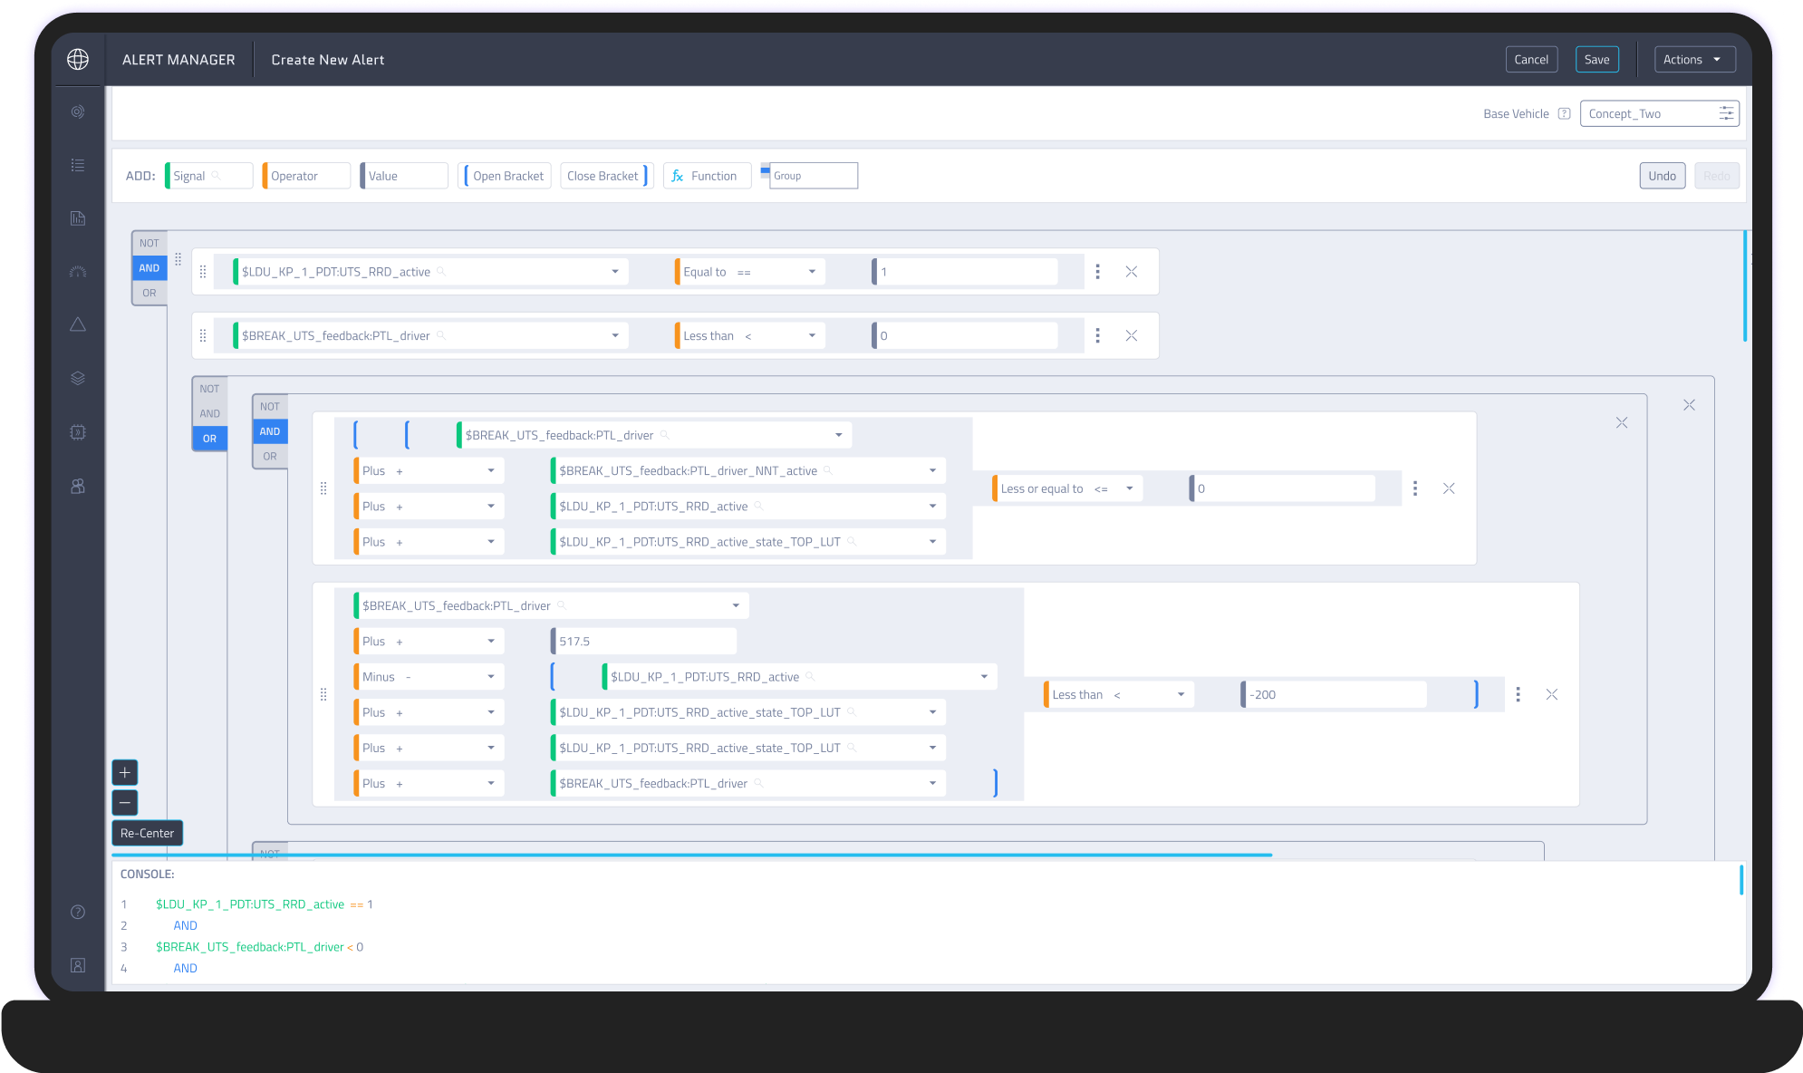Click the layers stack sidebar icon
This screenshot has height=1073, width=1803.
78,378
